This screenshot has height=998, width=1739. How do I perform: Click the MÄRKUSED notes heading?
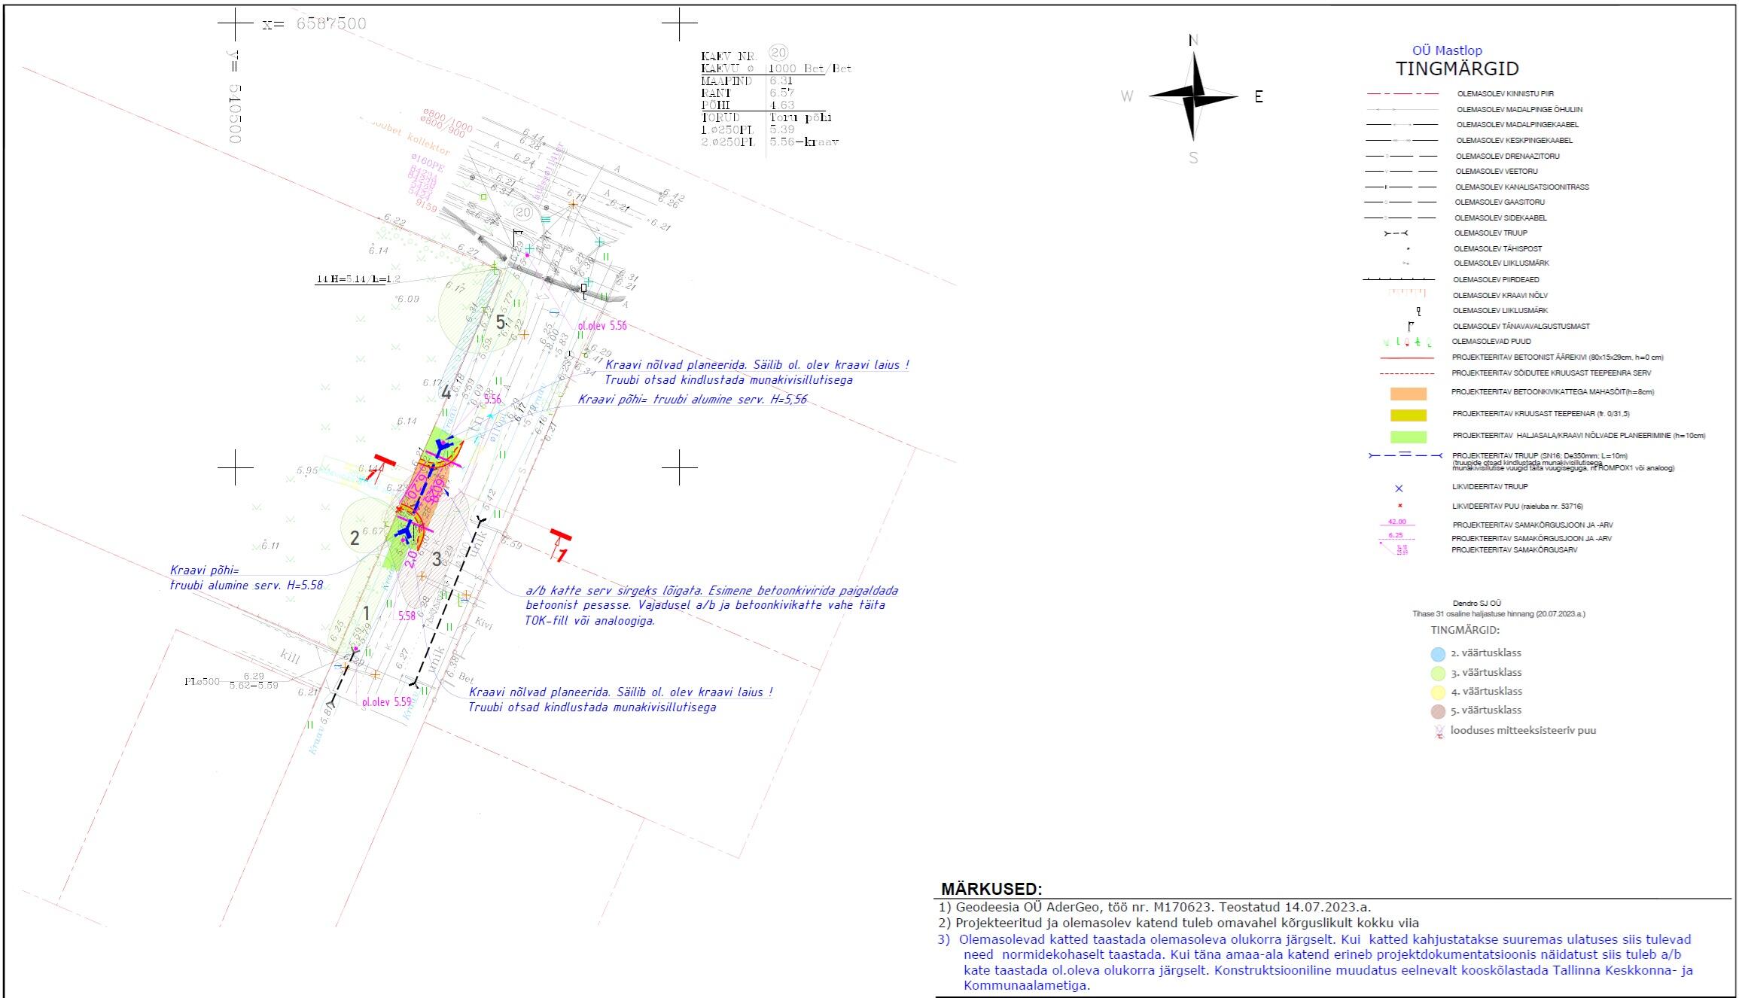click(991, 890)
